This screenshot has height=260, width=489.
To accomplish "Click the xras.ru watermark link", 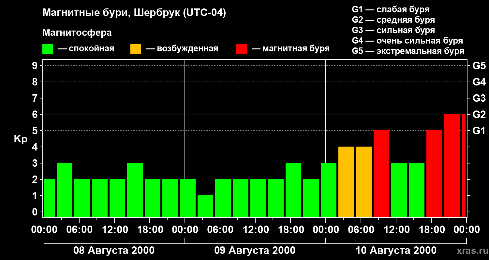I will (x=470, y=251).
